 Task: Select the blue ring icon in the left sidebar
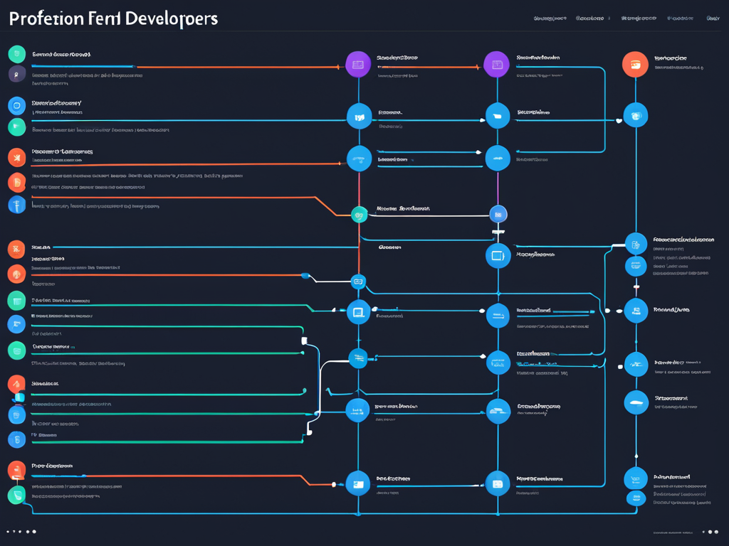click(16, 106)
